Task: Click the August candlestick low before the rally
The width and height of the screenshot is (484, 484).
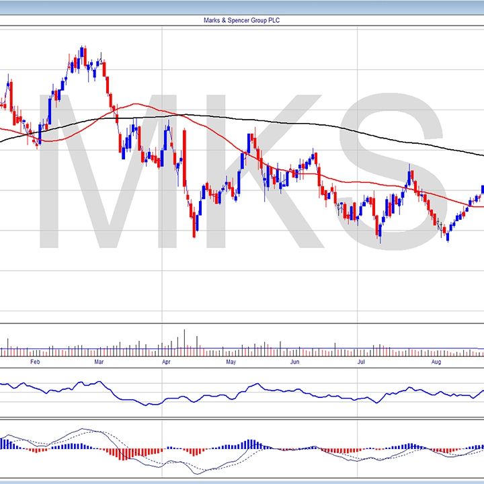Action: click(x=448, y=239)
